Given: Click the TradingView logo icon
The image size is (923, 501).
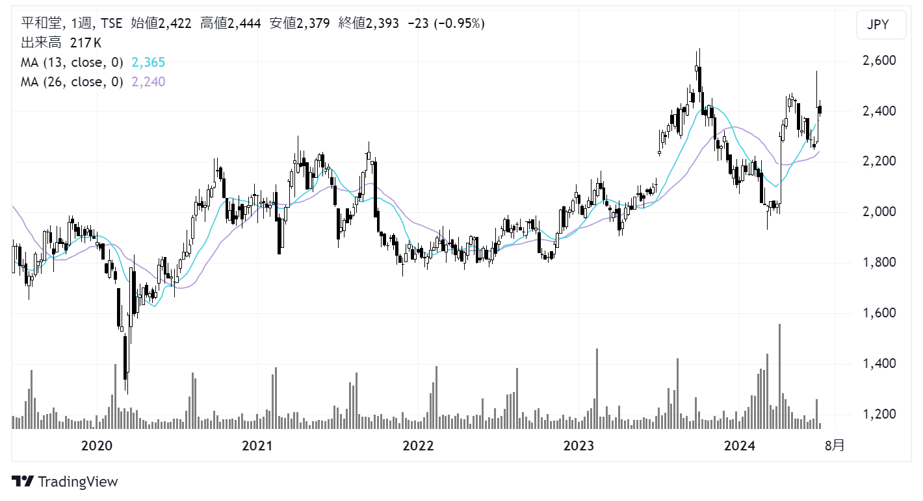Looking at the screenshot, I should [23, 482].
